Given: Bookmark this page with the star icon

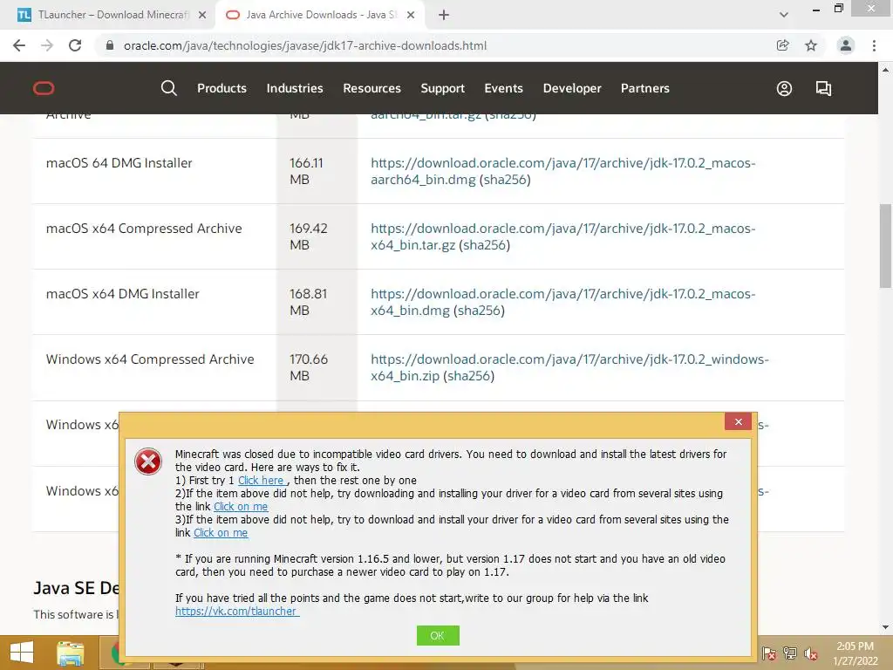Looking at the screenshot, I should point(811,45).
